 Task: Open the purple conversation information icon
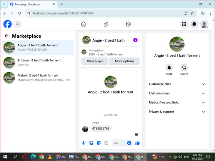coord(135,40)
